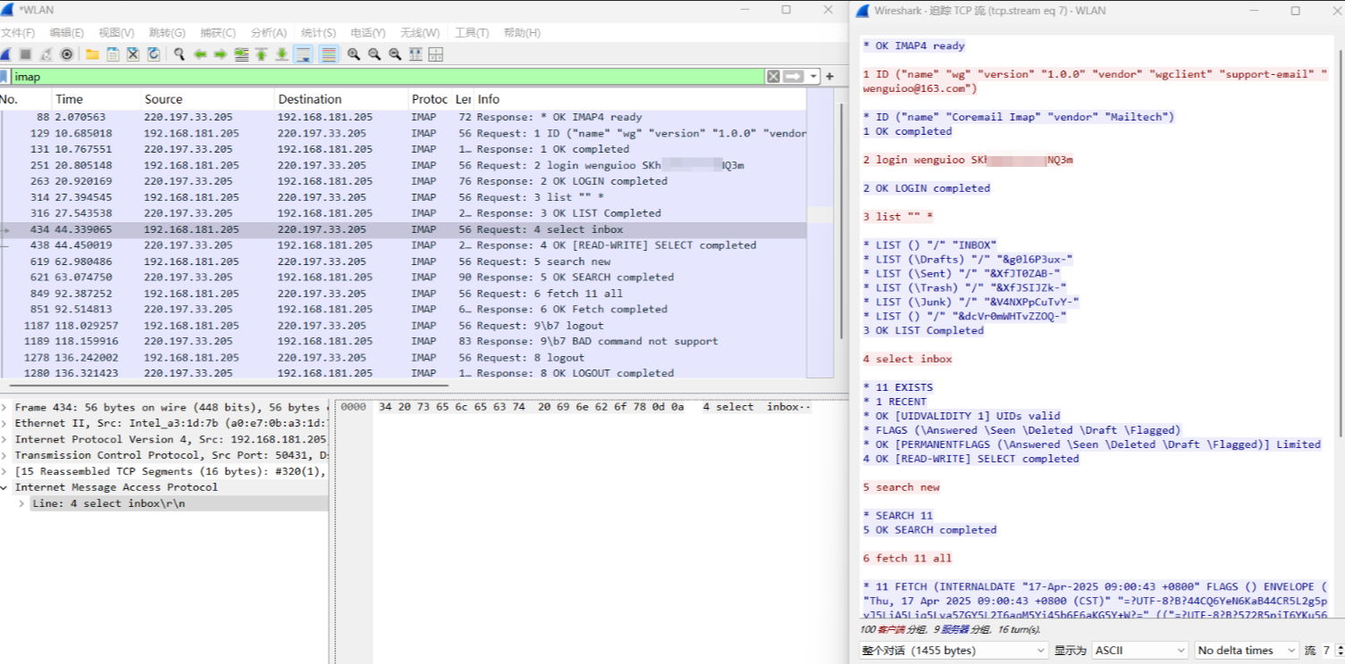
Task: Open the No delta times dropdown
Action: click(x=1246, y=651)
